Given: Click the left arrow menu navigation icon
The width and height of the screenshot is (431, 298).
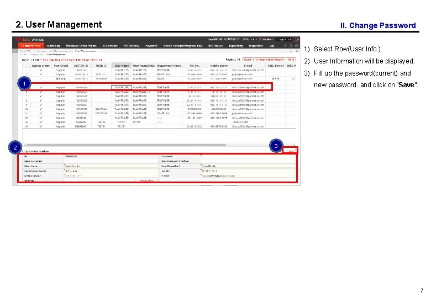Looking at the screenshot, I should (x=286, y=46).
